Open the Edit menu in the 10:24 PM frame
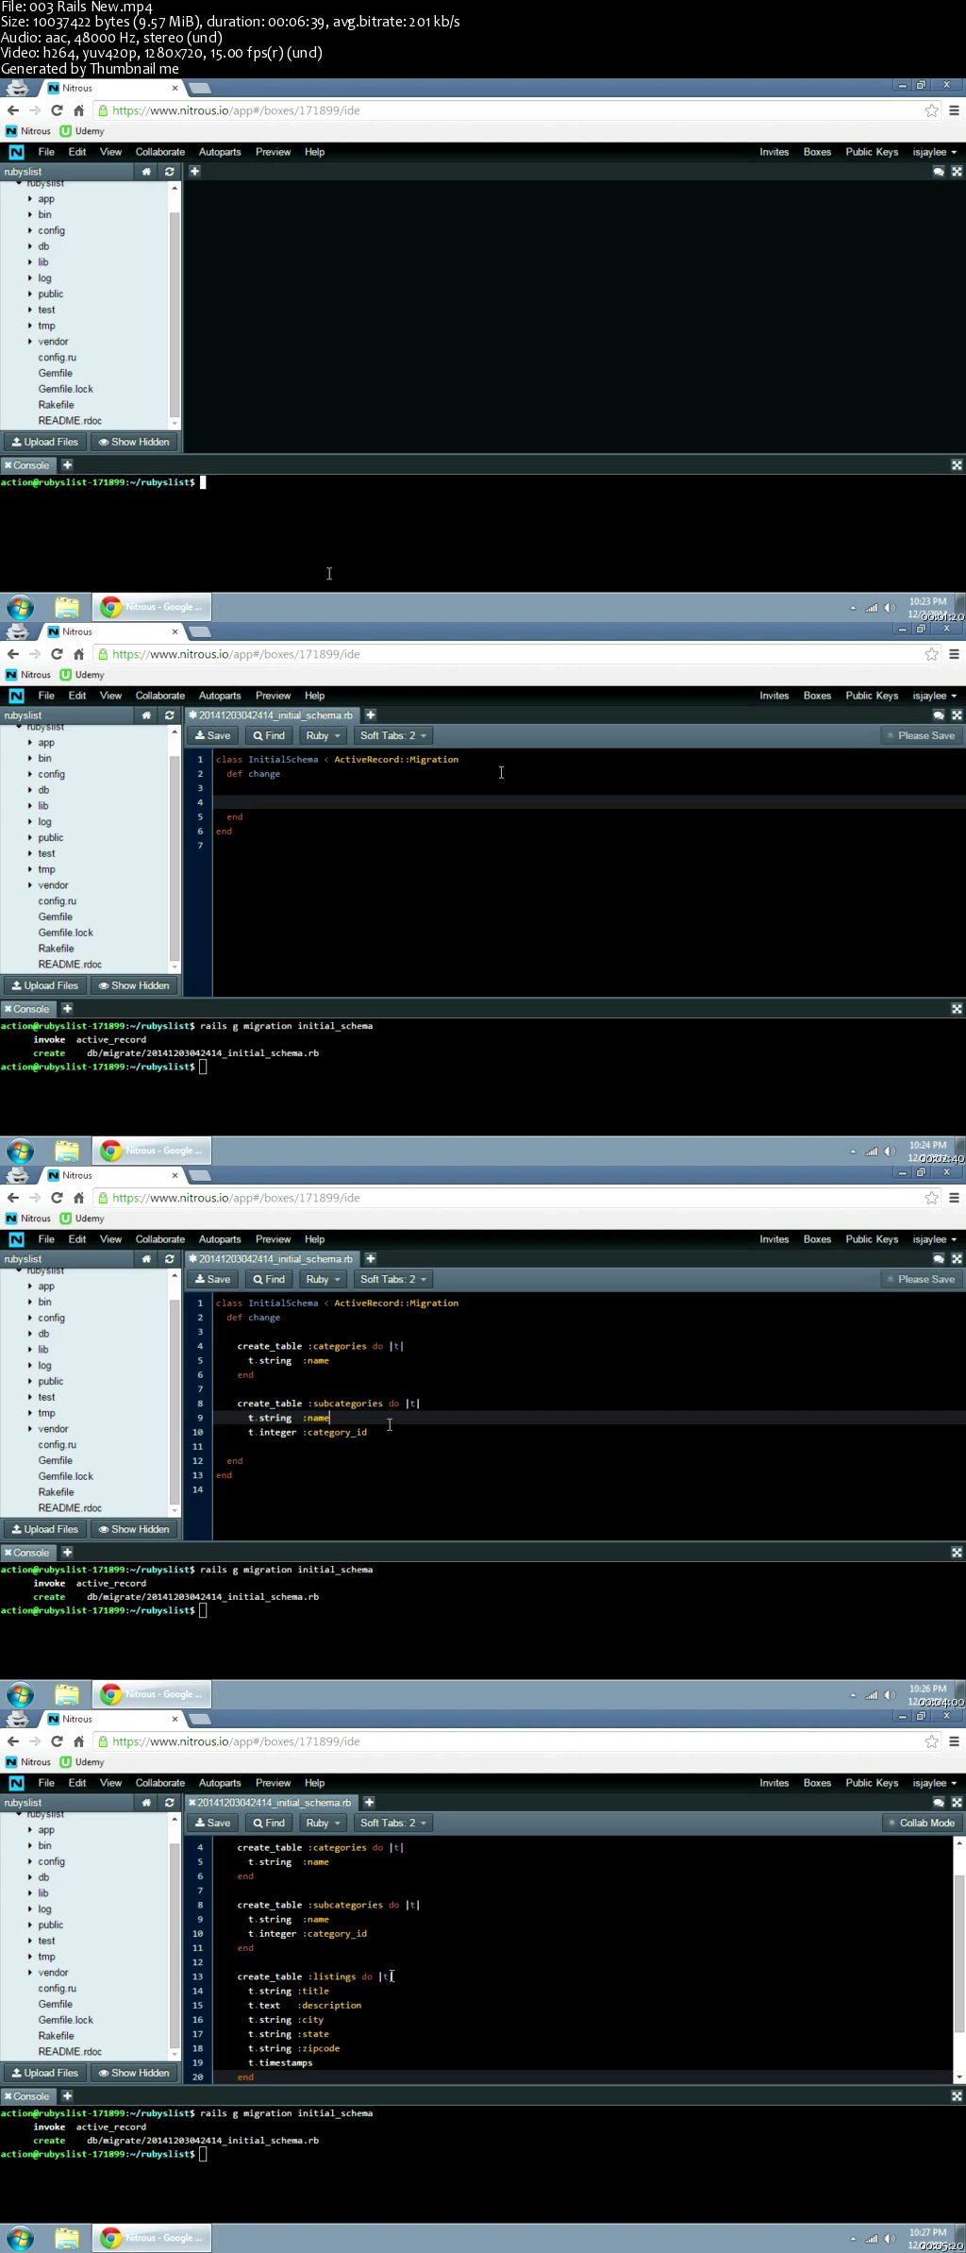966x2253 pixels. (x=77, y=696)
